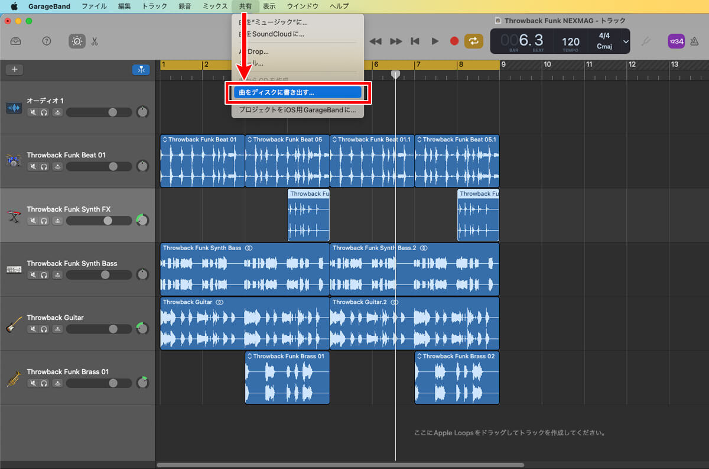Click the pan knob of Throwback Funk Brass 01
Screen dimensions: 709x469
click(142, 383)
